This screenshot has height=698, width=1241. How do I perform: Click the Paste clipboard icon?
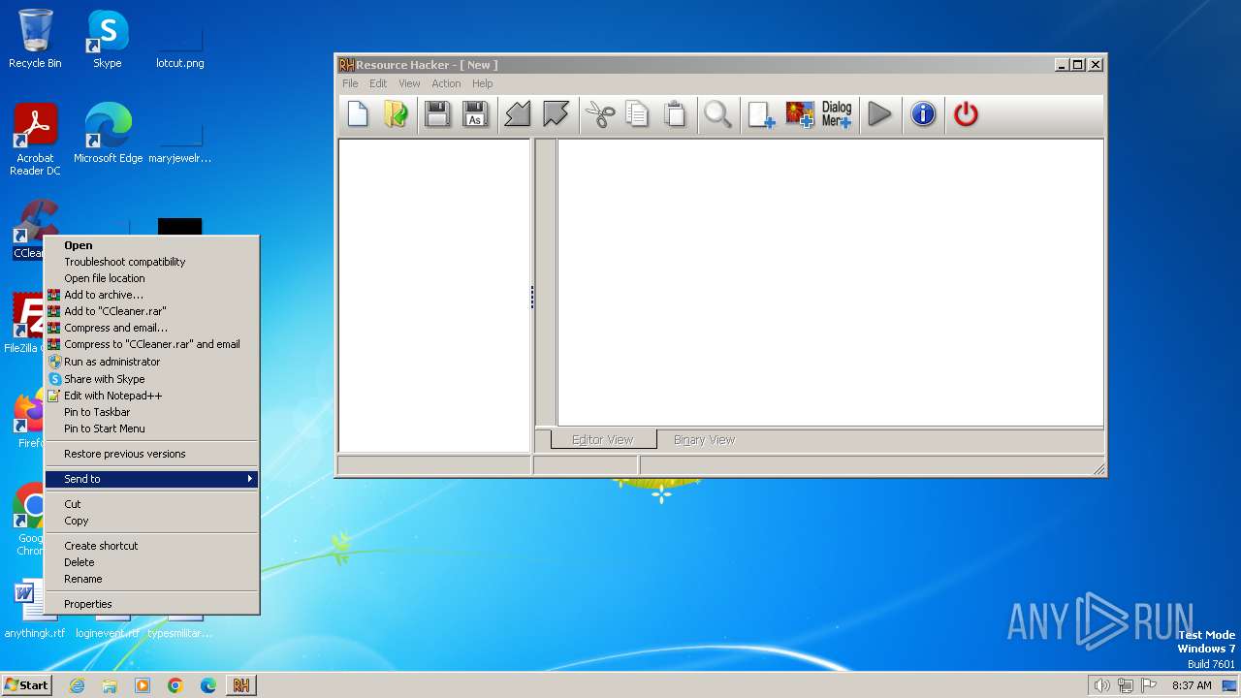(675, 114)
